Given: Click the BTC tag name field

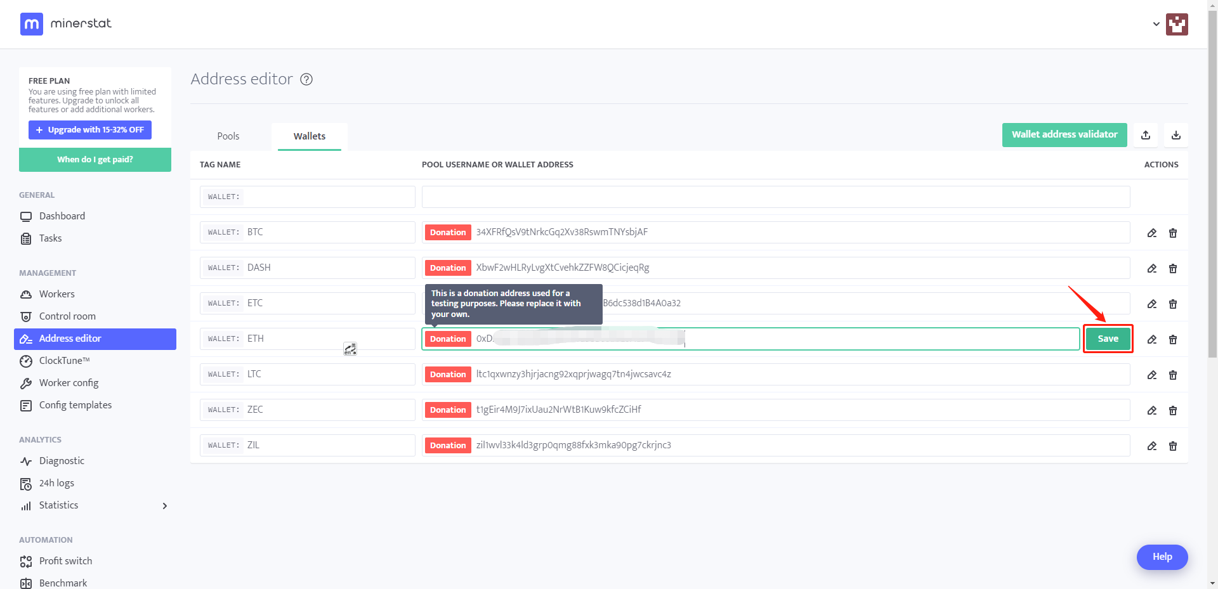Looking at the screenshot, I should pos(308,232).
